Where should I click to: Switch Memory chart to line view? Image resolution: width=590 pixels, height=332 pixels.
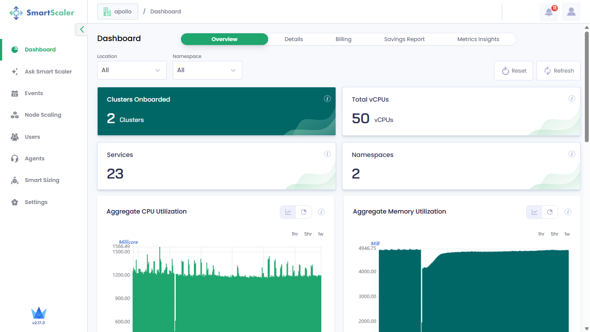(x=534, y=212)
